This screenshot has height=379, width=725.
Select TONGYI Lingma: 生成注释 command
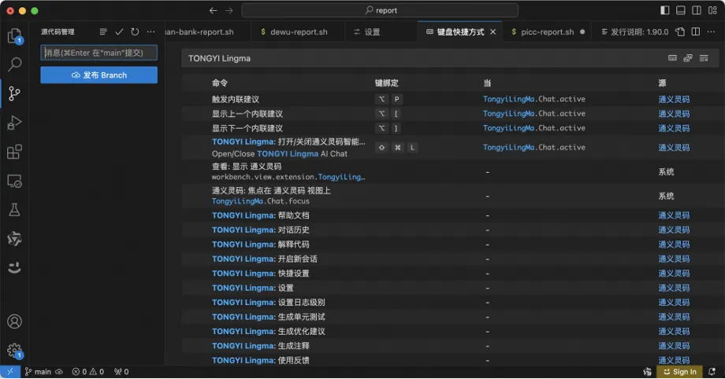pos(450,346)
